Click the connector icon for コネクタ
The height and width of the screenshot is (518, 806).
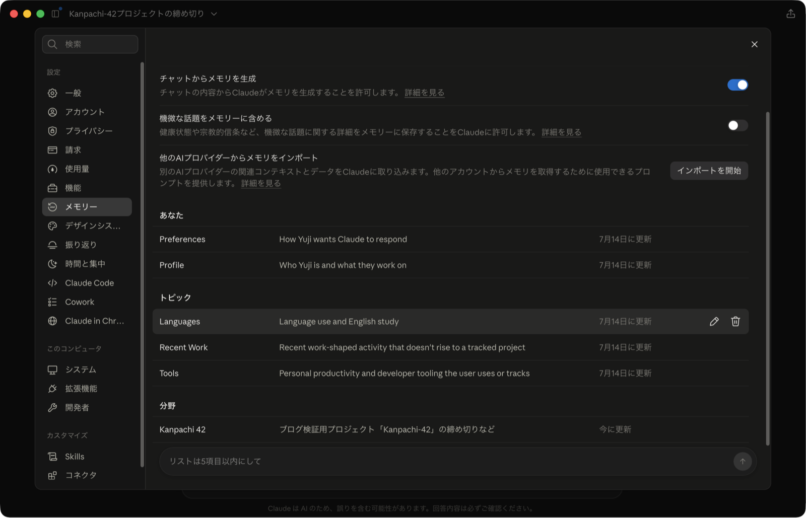coord(52,475)
